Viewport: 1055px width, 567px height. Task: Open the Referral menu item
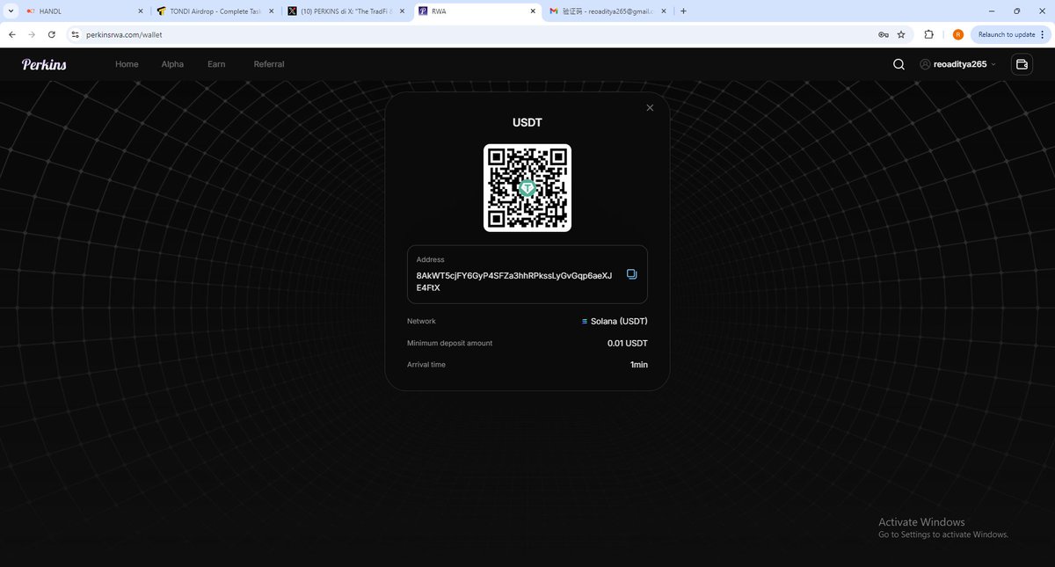pyautogui.click(x=269, y=64)
